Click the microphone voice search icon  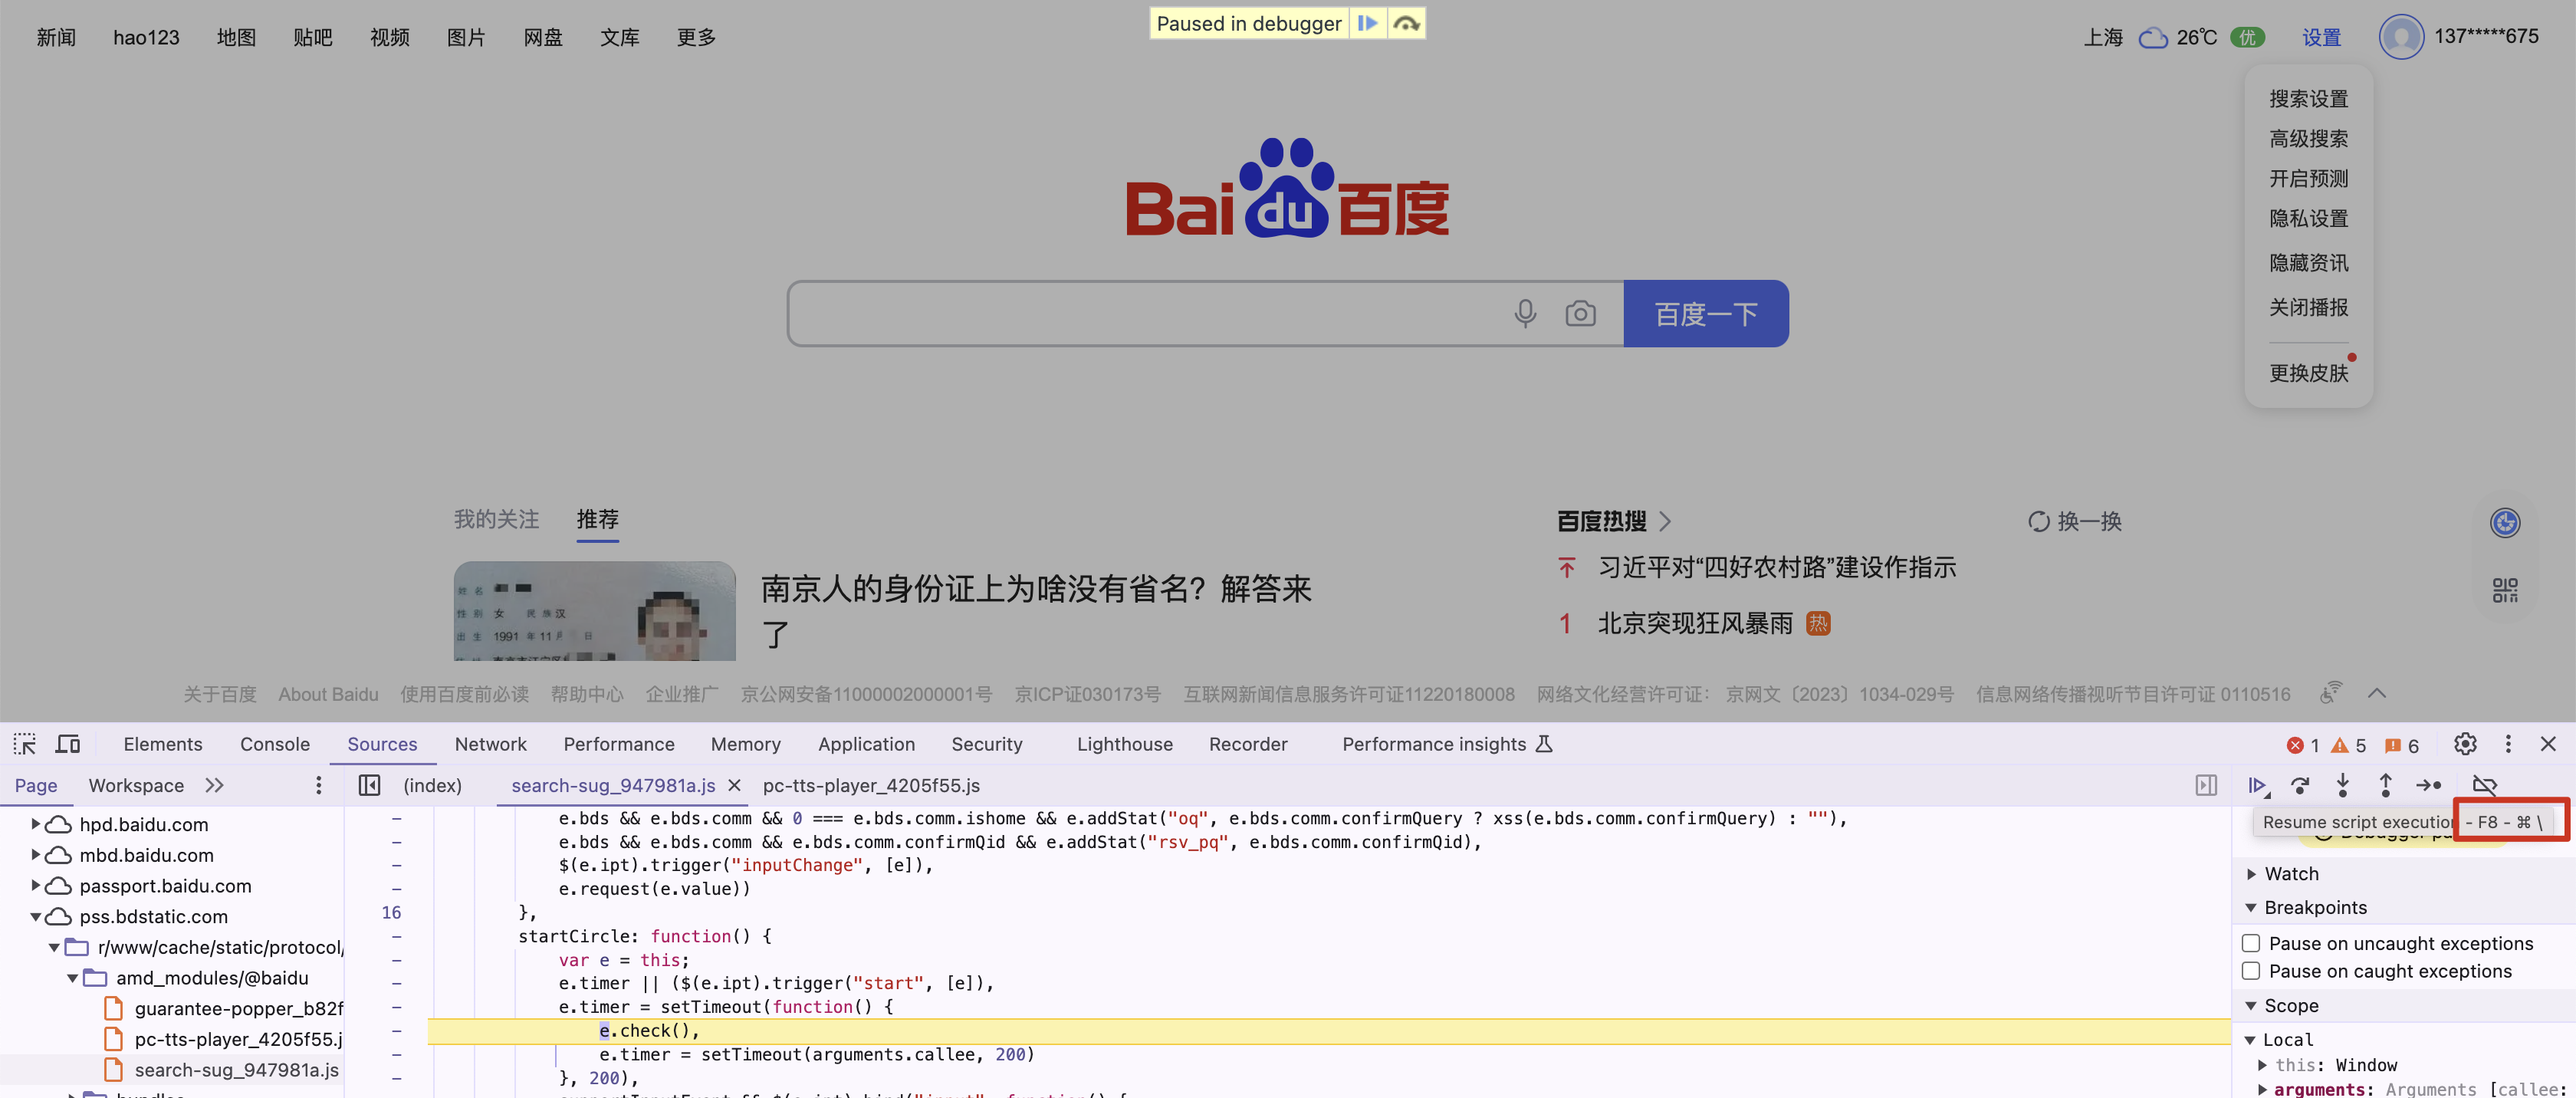1524,314
